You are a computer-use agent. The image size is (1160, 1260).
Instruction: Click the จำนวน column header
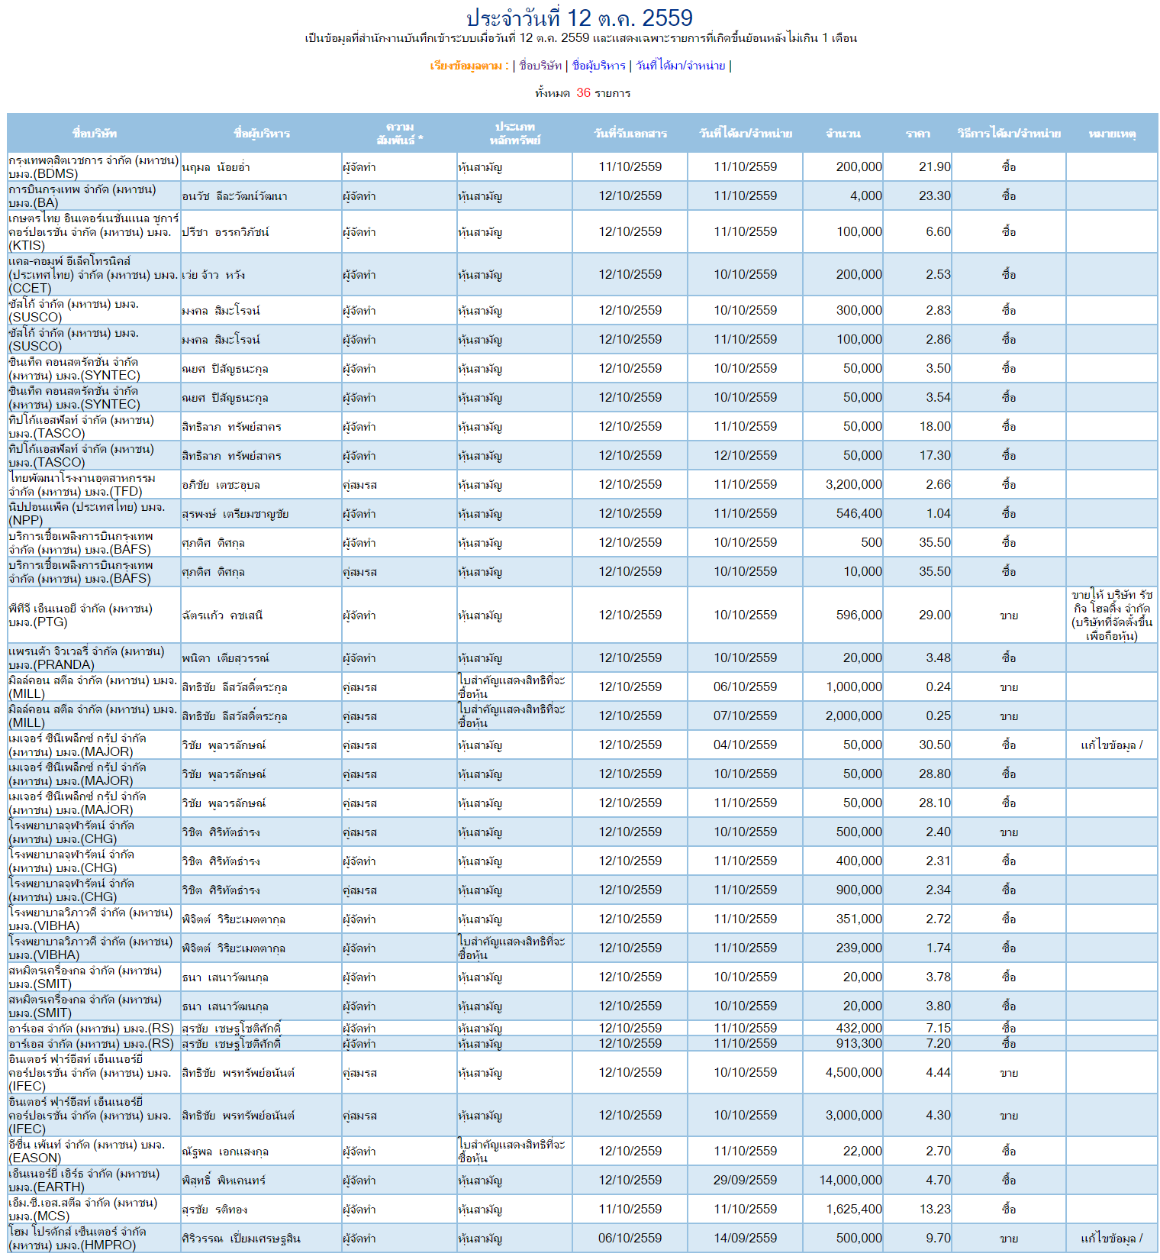pyautogui.click(x=843, y=134)
